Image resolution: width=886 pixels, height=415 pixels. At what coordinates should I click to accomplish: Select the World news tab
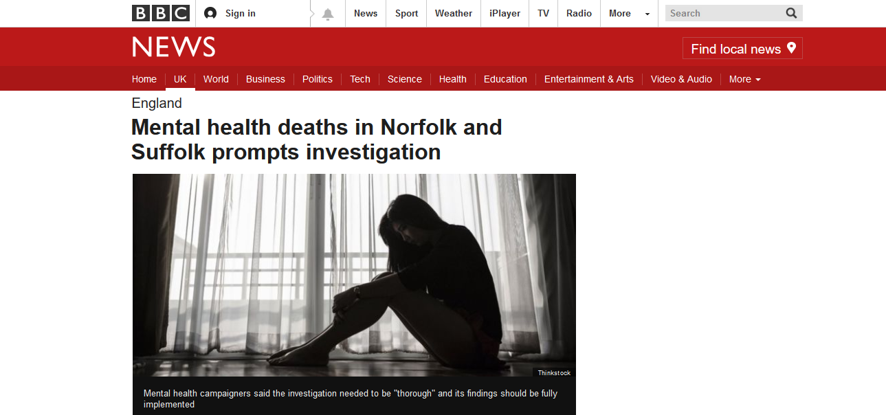click(216, 79)
